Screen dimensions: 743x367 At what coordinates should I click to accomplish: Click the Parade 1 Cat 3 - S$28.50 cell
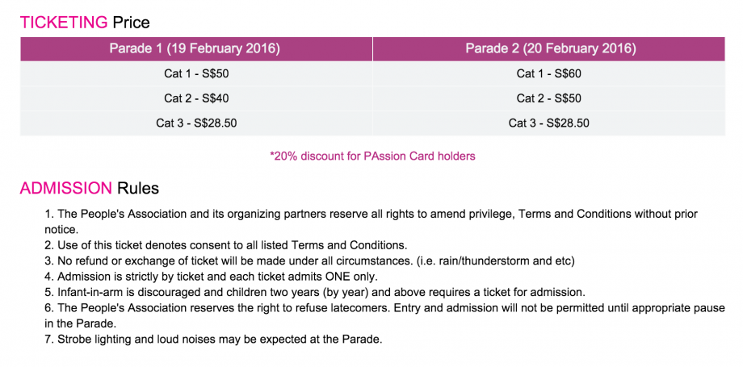click(x=195, y=123)
